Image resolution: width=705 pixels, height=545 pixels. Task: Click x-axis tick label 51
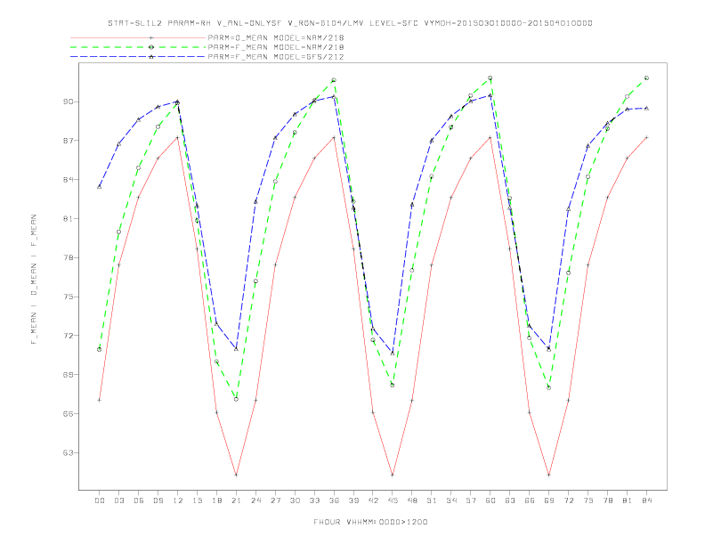432,500
